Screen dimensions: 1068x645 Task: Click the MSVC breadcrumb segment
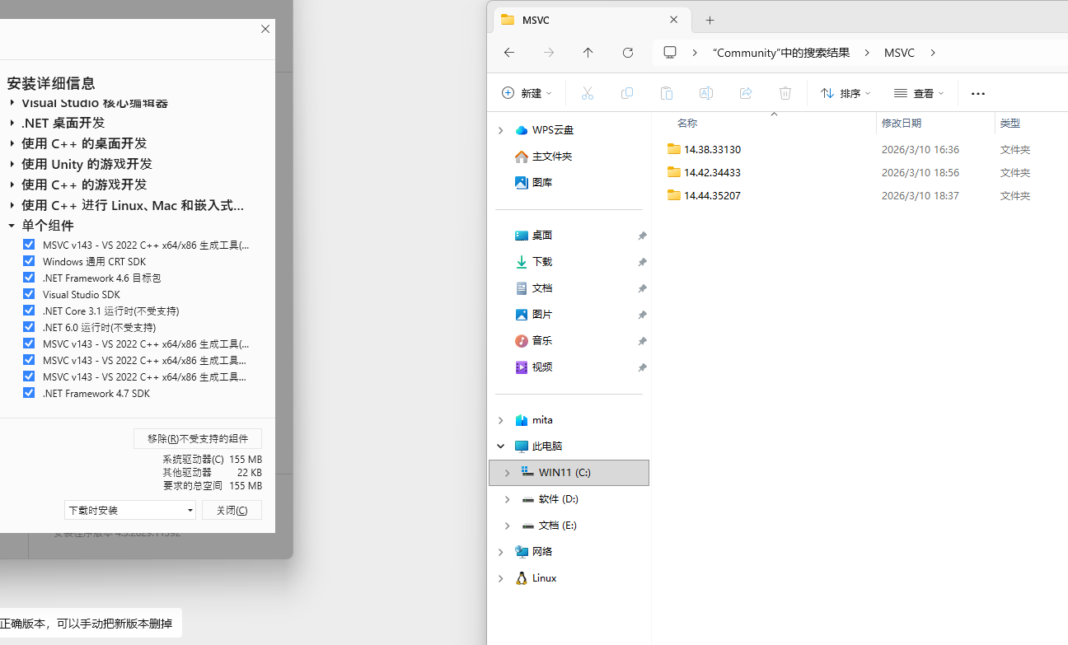click(x=899, y=53)
